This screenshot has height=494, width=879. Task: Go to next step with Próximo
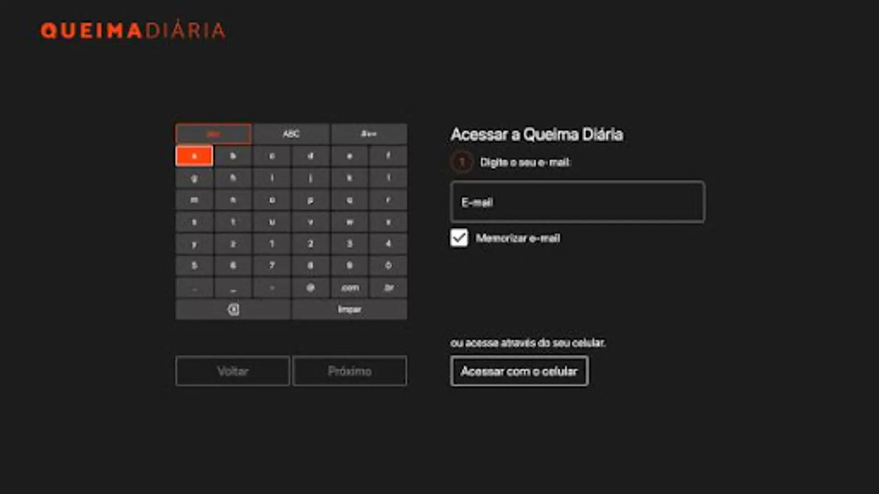[350, 371]
